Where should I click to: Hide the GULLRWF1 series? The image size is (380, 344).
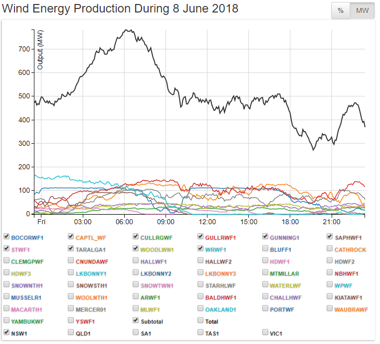pos(201,236)
